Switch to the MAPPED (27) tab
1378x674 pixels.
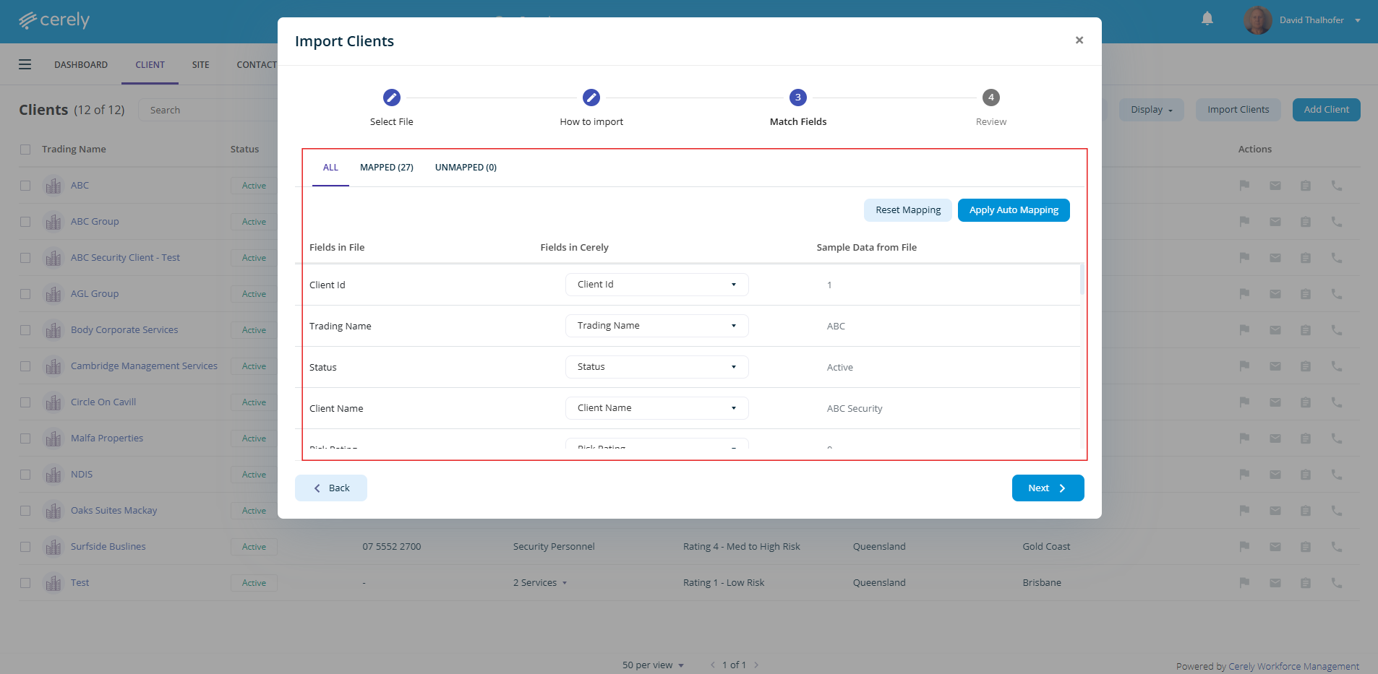point(386,168)
